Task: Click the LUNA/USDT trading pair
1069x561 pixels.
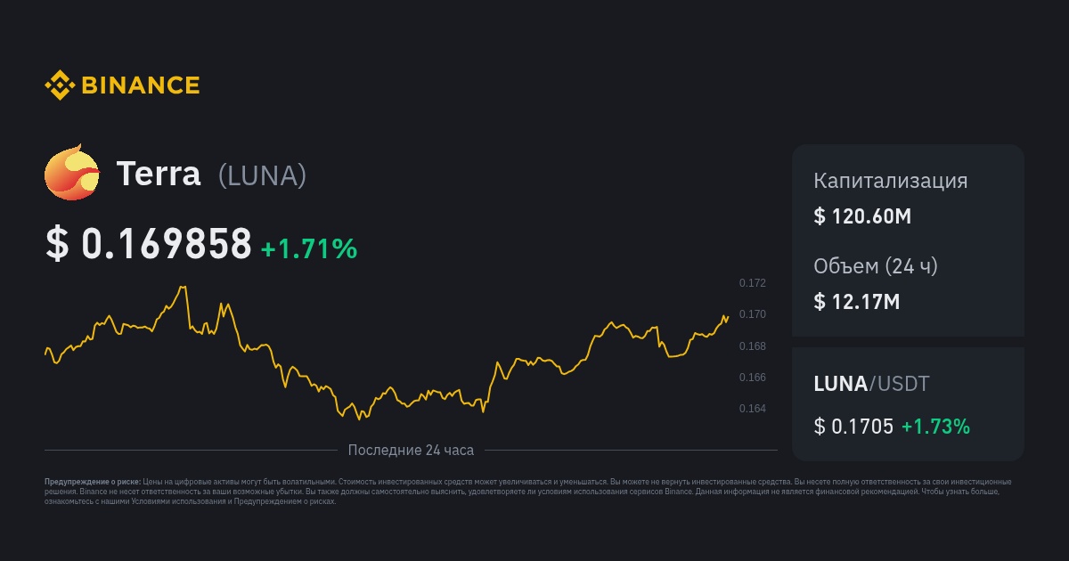Action: (x=872, y=384)
